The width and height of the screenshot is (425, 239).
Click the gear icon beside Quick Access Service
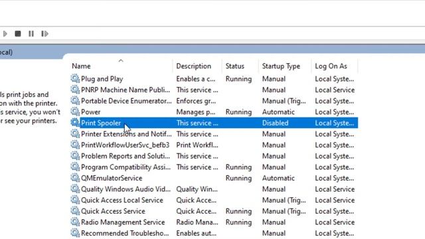click(75, 211)
